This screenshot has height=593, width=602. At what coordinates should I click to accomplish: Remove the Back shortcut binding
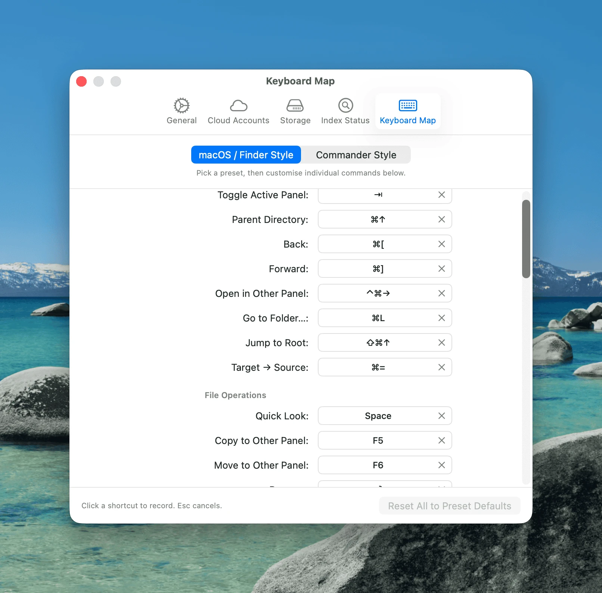click(441, 244)
